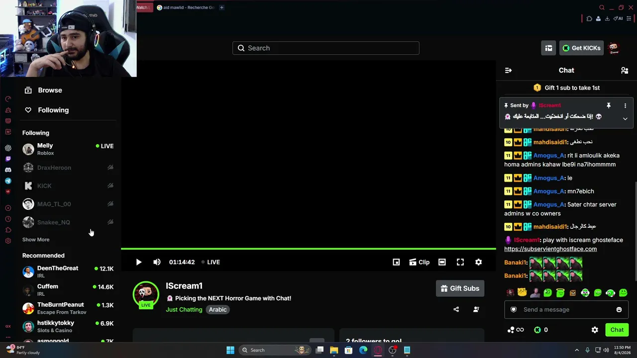Open Melly's live channel
This screenshot has height=358, width=637.
point(68,149)
